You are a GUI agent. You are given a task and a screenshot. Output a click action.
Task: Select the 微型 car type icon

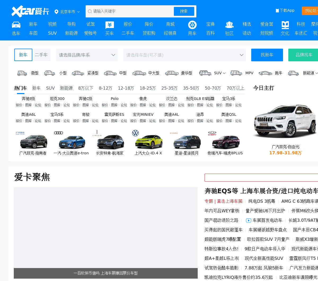(22, 73)
